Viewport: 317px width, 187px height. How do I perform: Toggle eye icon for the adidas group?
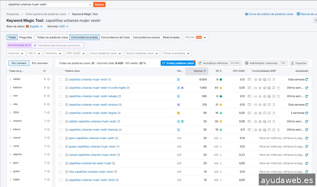pos(48,79)
